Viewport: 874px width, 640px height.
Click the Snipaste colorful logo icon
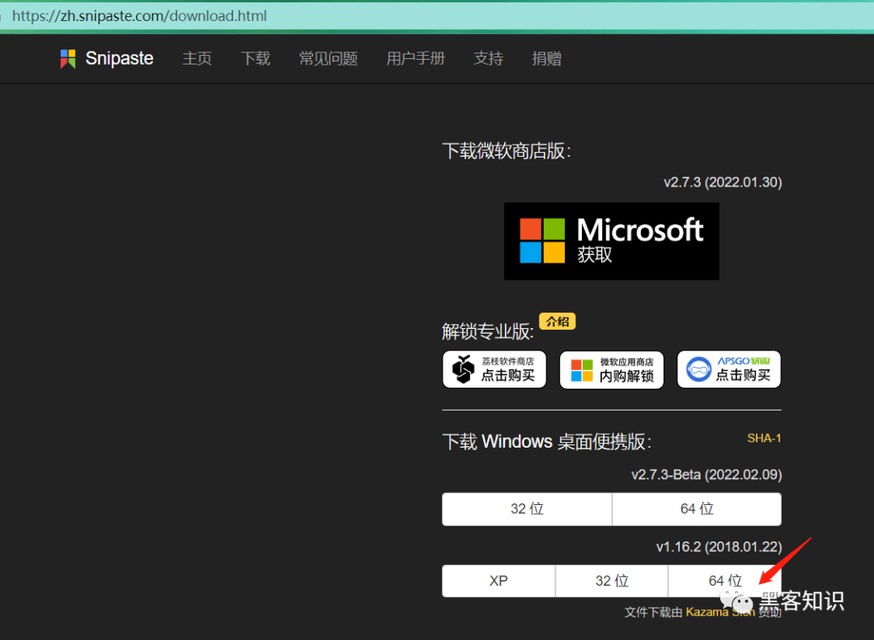[67, 58]
